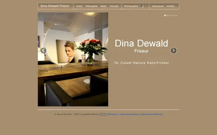Screen dimensions: 217x135
Task: Select the fifth slider pagination dot
Action: tap(174, 15)
